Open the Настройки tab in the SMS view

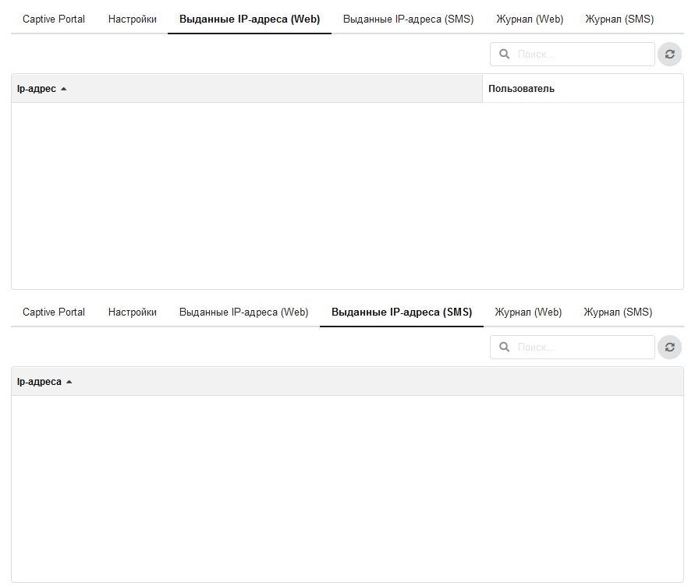pyautogui.click(x=133, y=312)
